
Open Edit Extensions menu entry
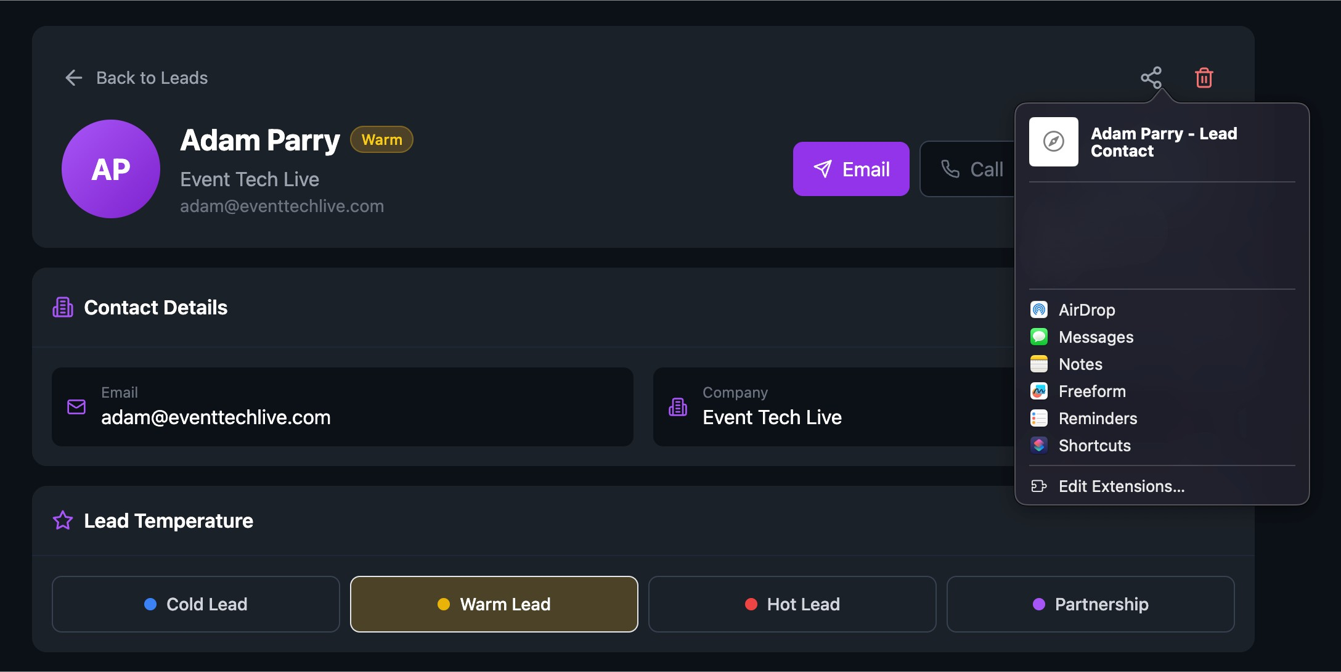(1121, 486)
